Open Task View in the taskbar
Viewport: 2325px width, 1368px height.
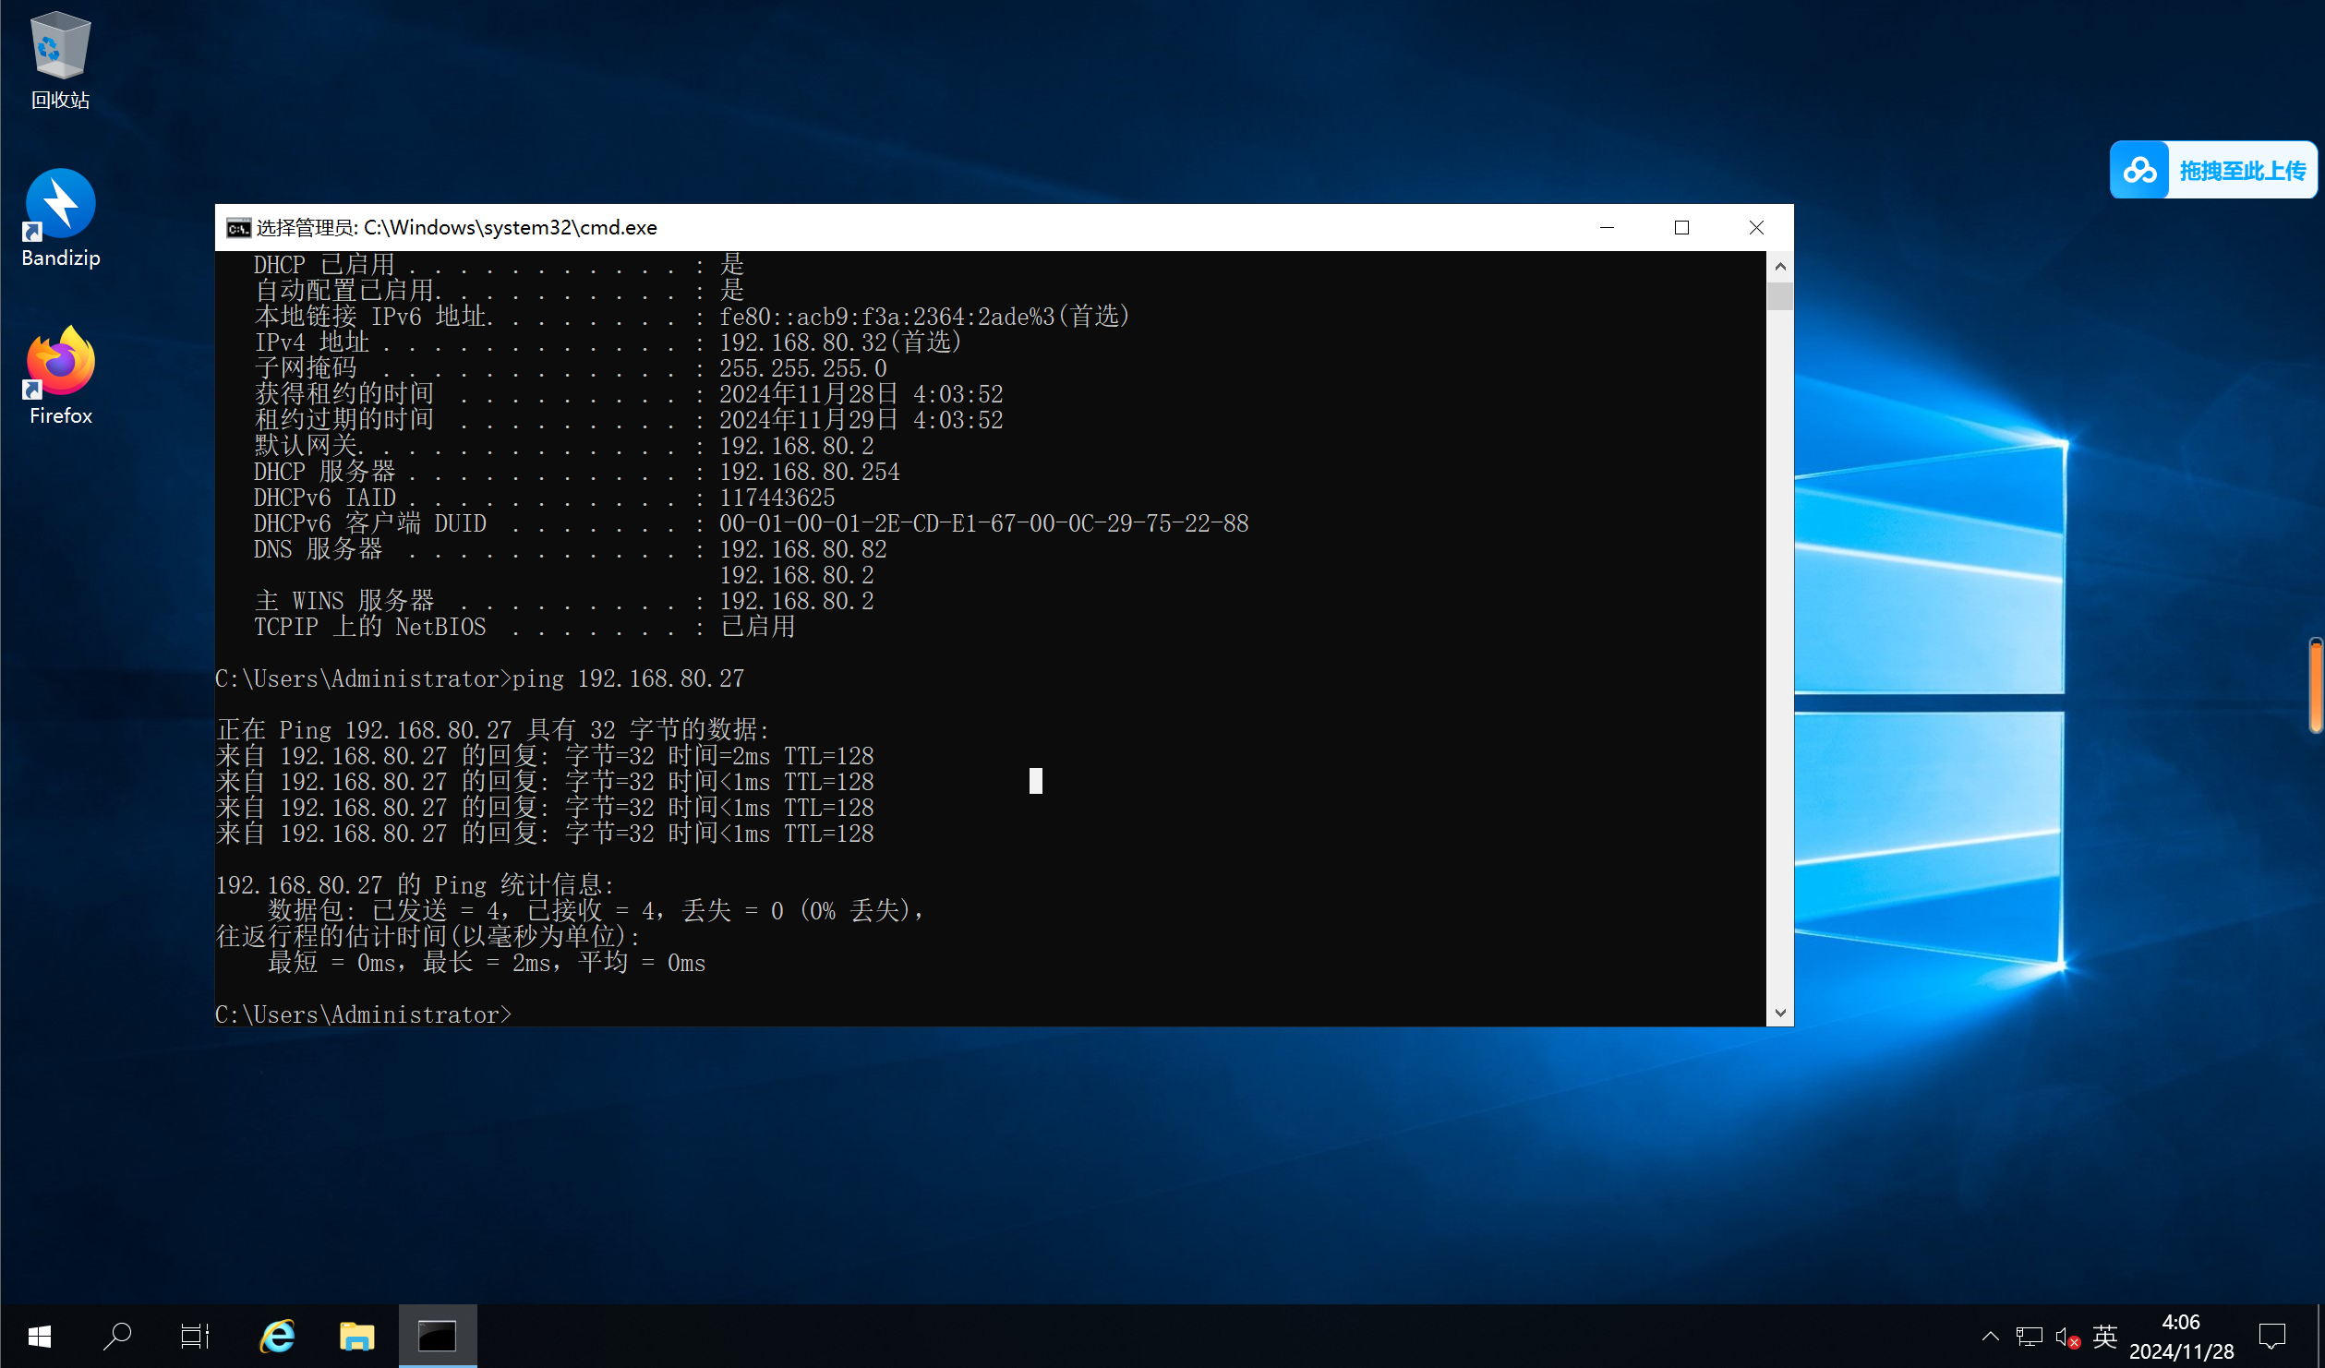click(195, 1336)
